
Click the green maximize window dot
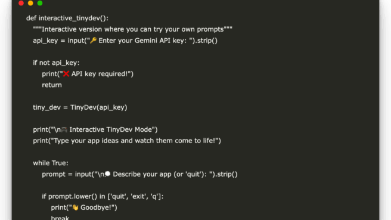(40, 3)
